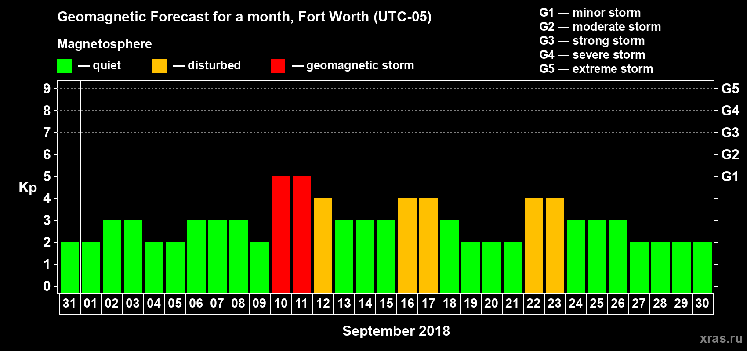Click date label 08 on the axis
The width and height of the screenshot is (747, 351).
pos(238,303)
